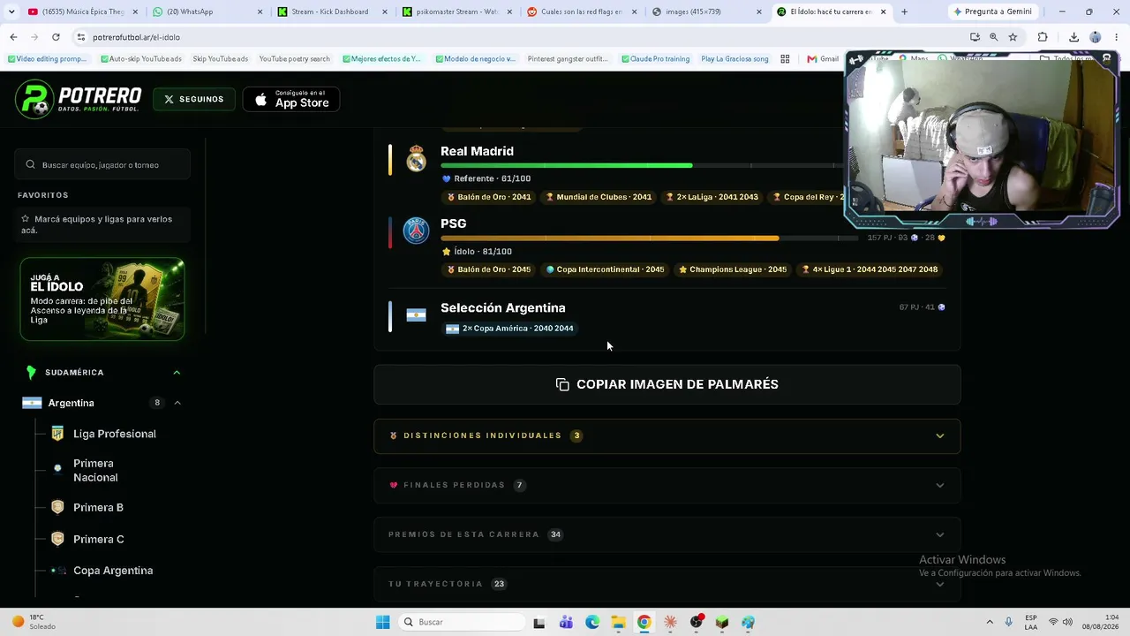
Task: Open the App Store download button
Action: 291,99
